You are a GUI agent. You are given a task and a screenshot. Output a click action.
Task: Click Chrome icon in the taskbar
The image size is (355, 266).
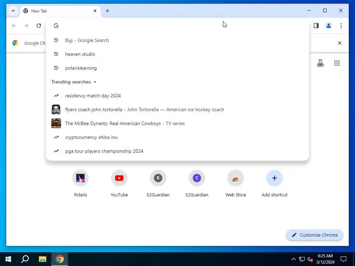tap(60, 259)
